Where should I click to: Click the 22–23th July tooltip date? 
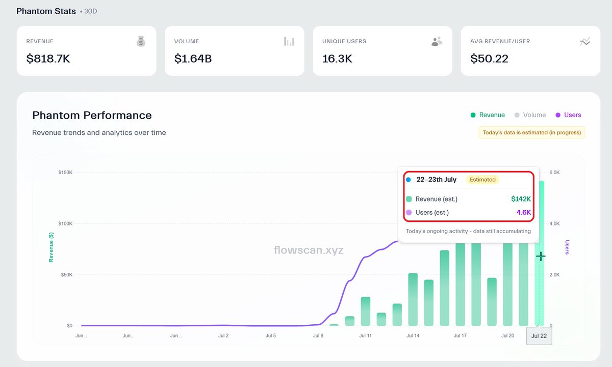click(x=437, y=180)
